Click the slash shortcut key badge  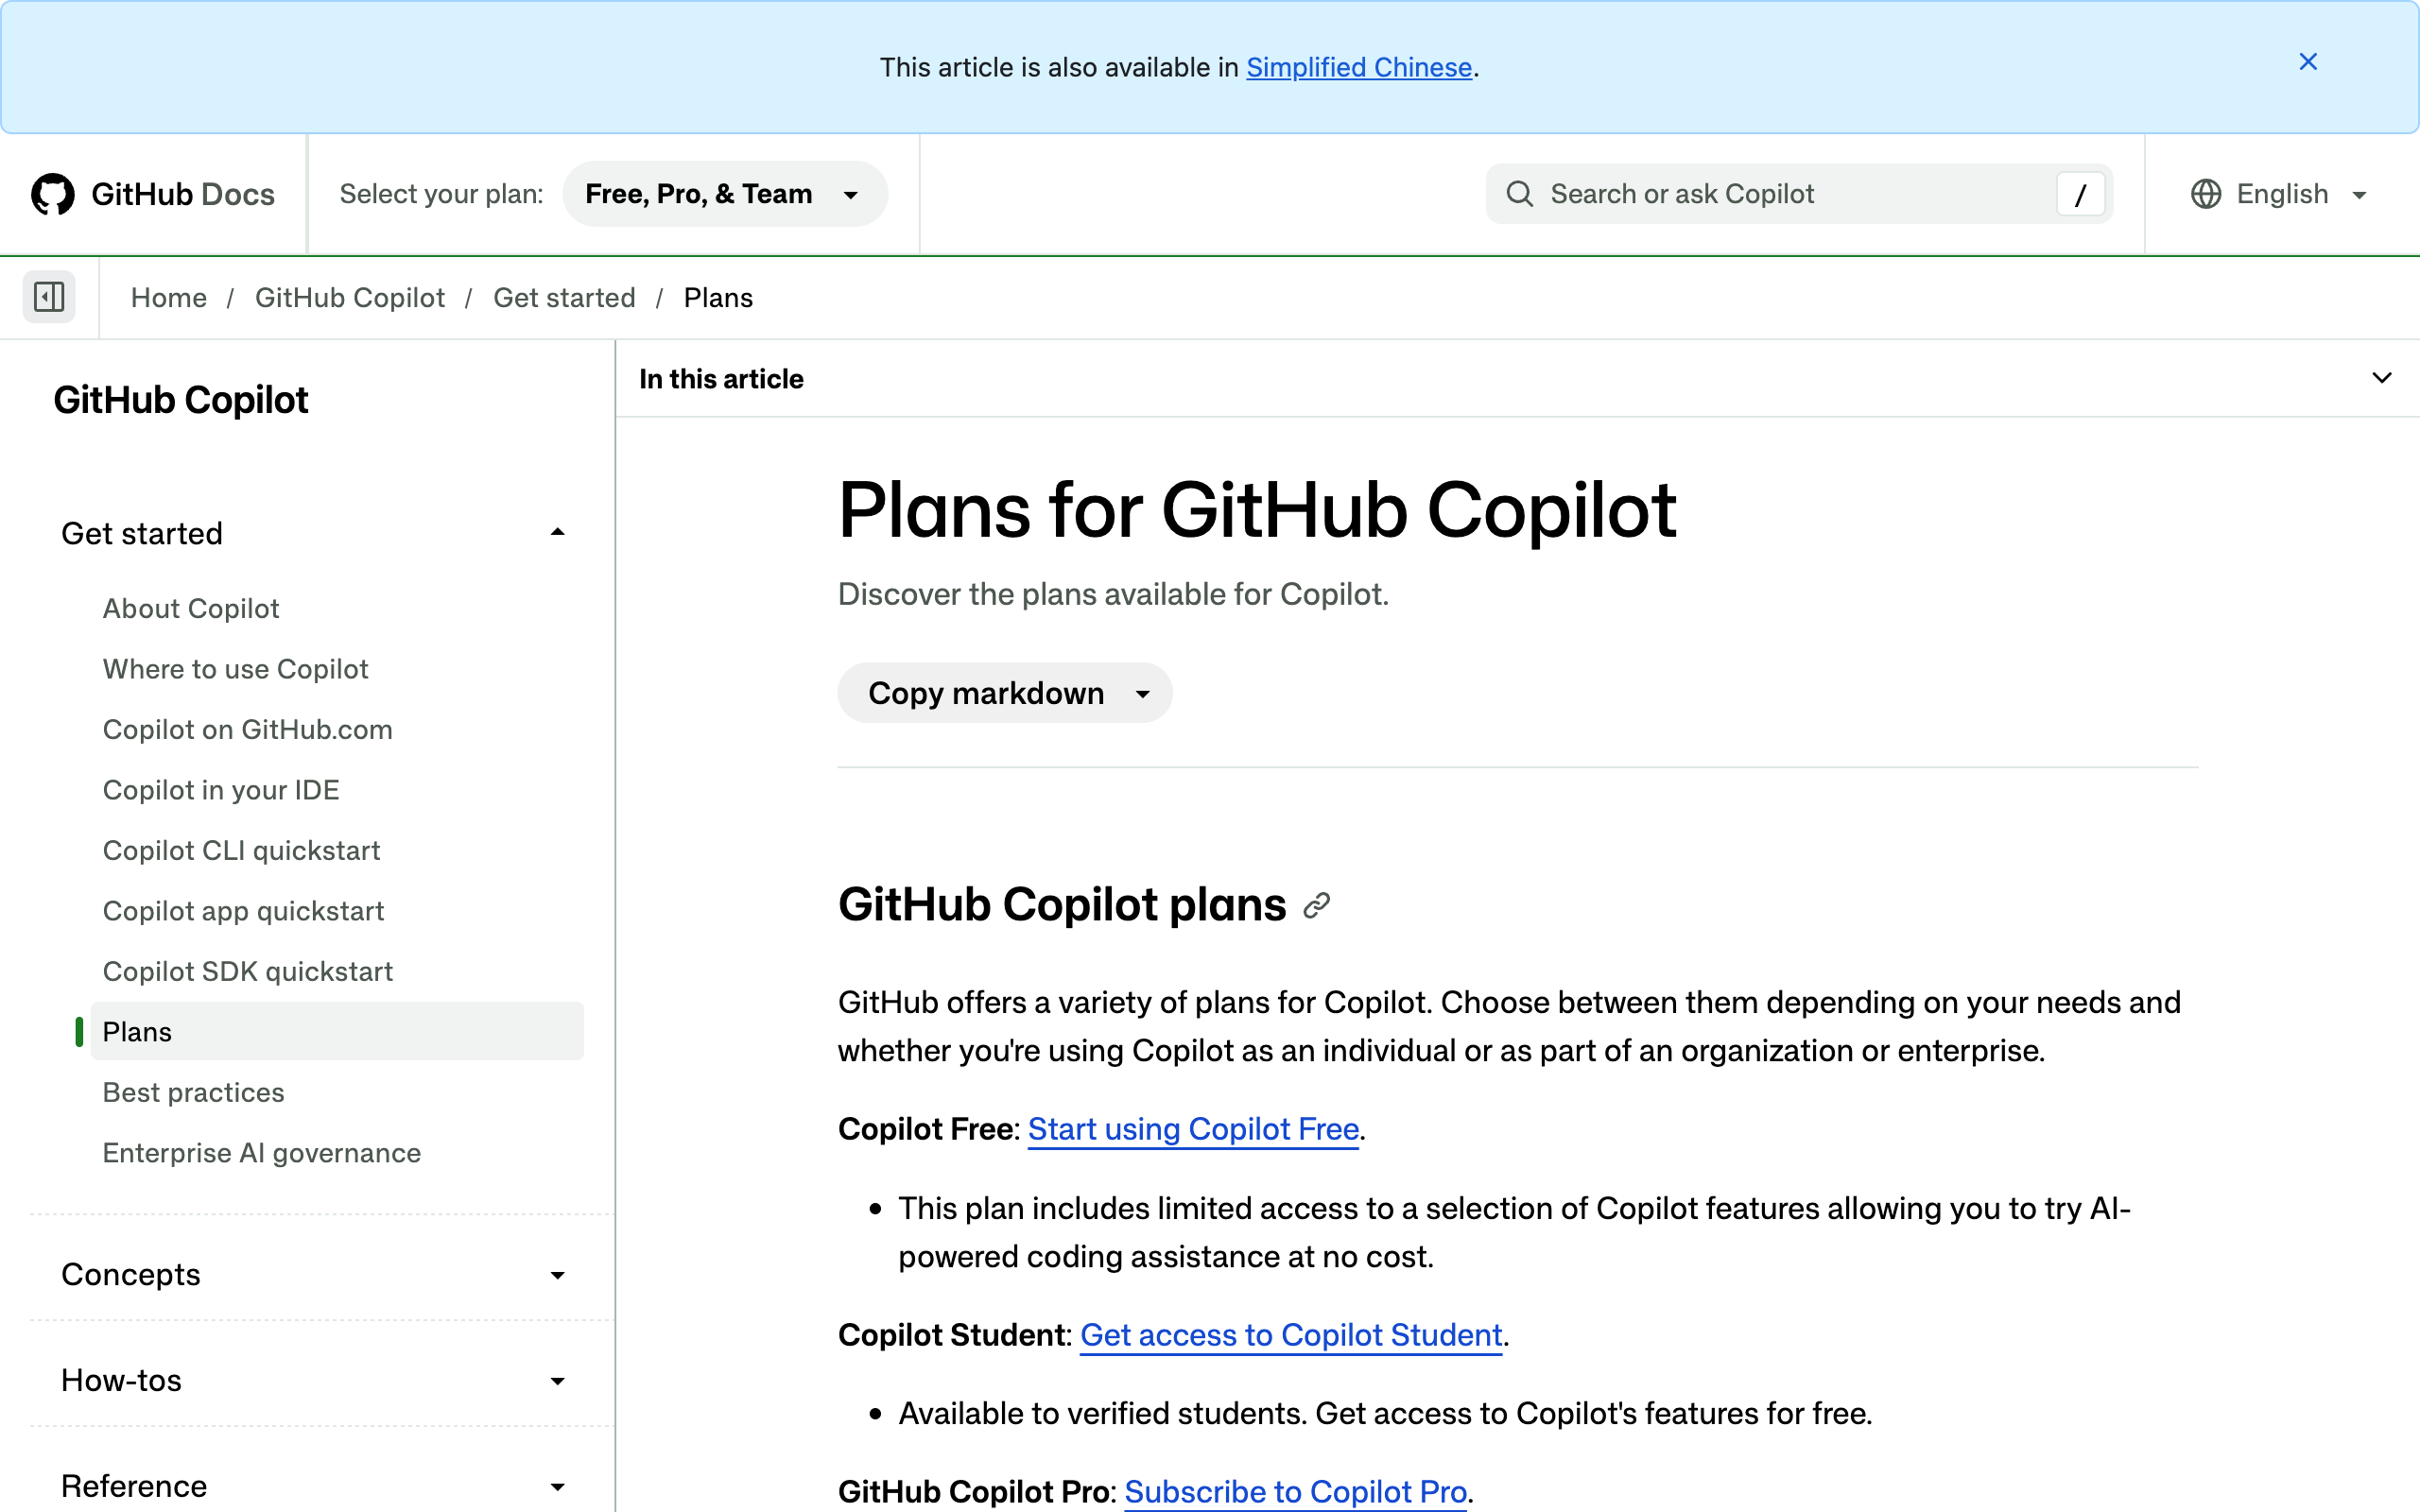(2080, 194)
